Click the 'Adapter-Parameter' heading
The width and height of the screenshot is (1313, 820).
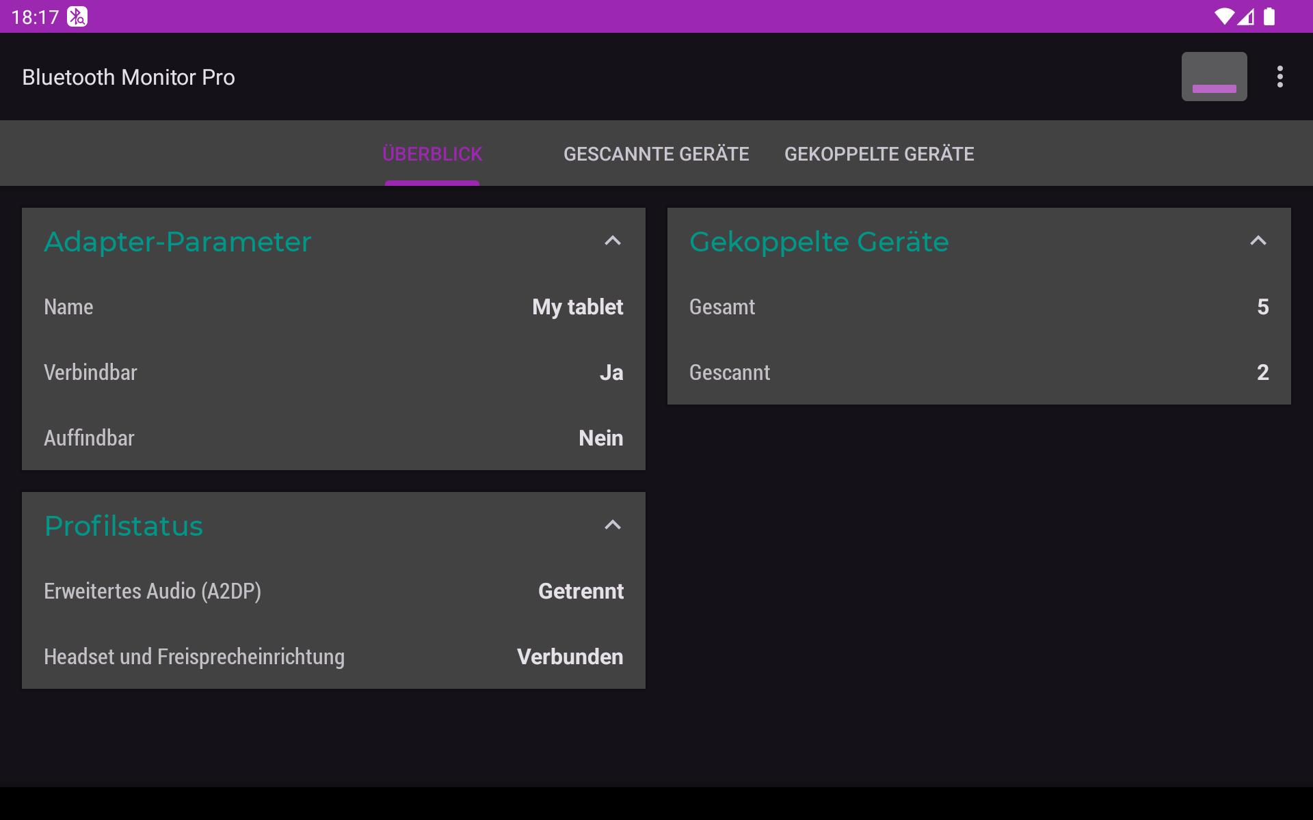tap(178, 242)
